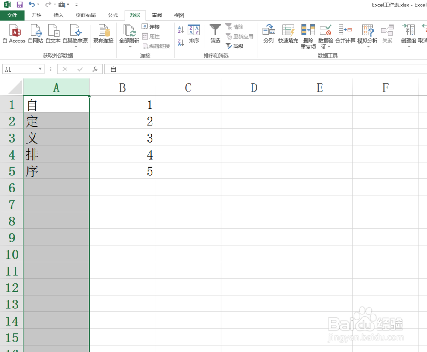
Task: Select row 3 header
Action: click(12, 138)
